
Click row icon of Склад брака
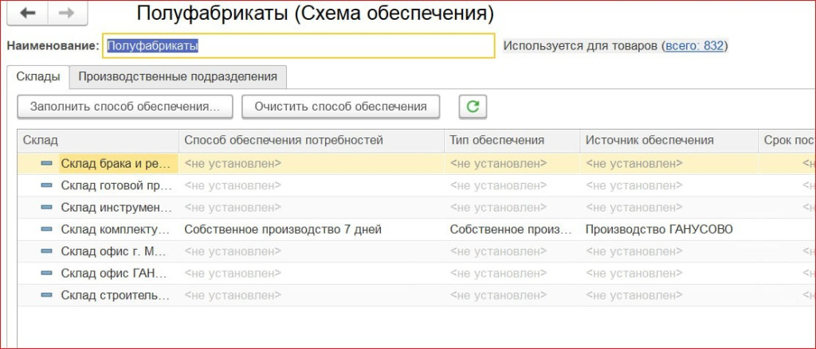[x=46, y=164]
